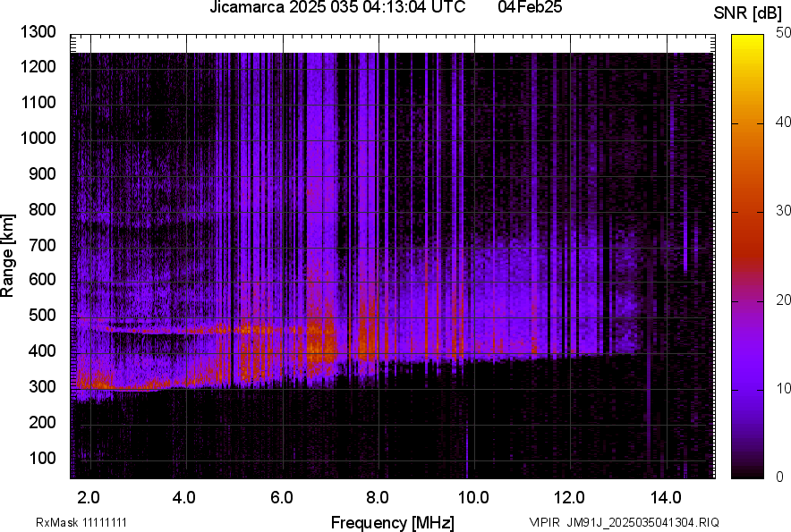Click the colorbar tick label 0
791x532 pixels.
(780, 477)
